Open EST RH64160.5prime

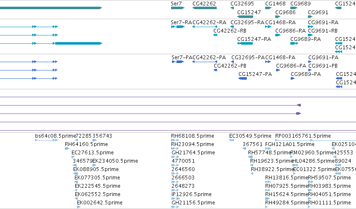(x=86, y=144)
